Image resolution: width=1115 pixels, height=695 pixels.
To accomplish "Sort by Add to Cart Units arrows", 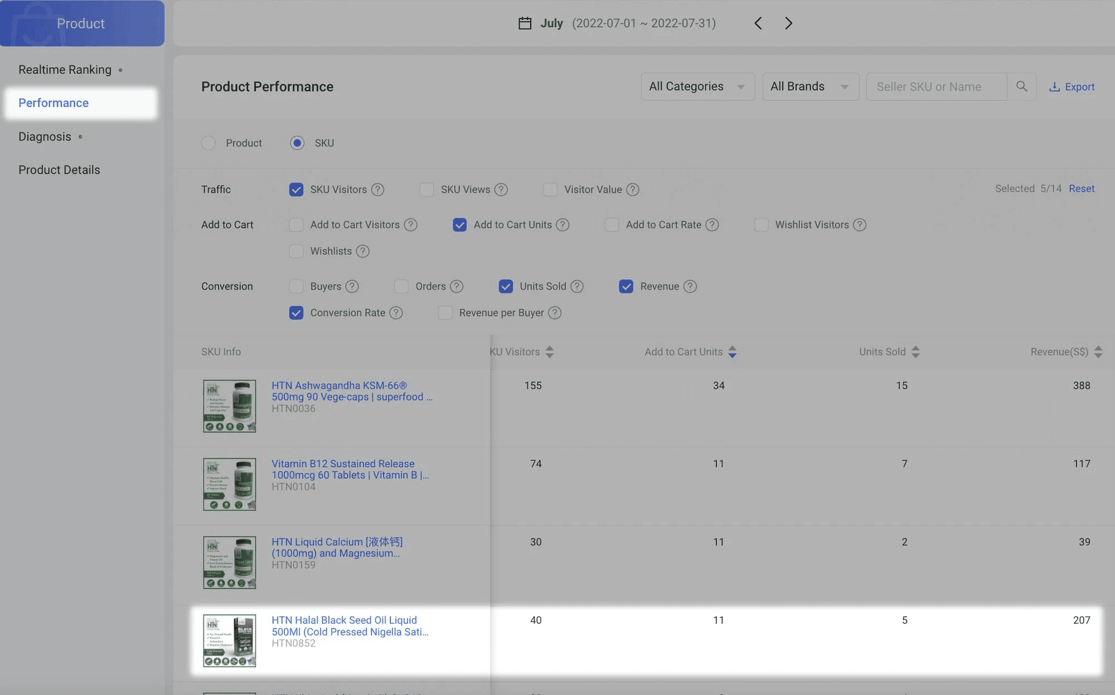I will tap(733, 352).
